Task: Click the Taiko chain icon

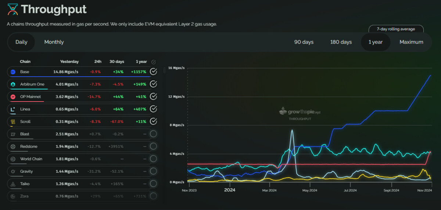Action: click(13, 184)
